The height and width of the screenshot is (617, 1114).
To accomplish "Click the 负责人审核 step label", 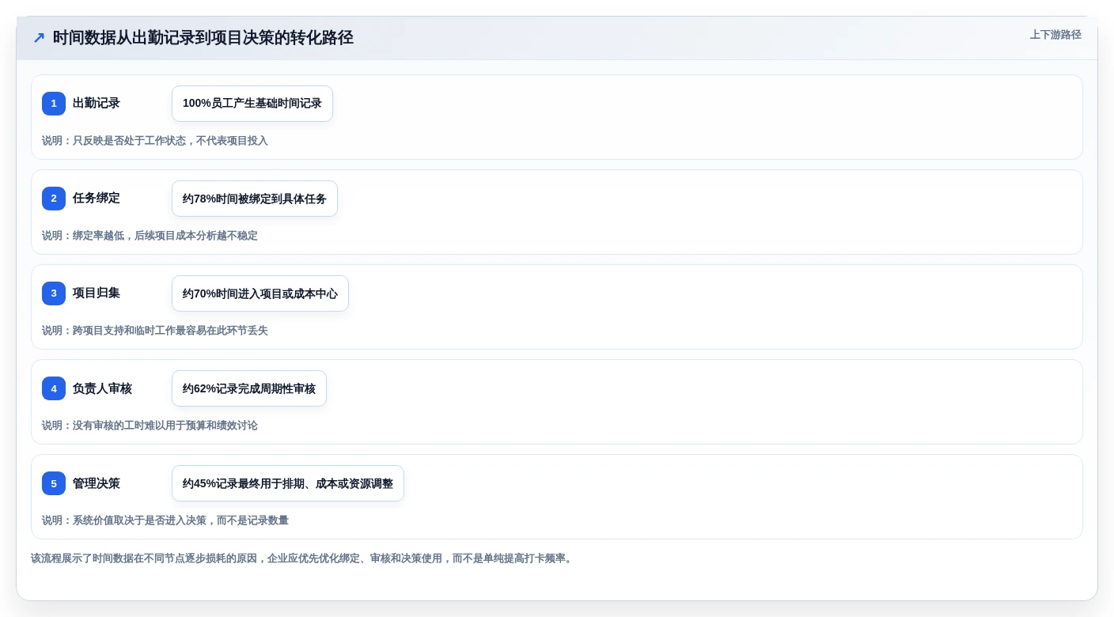I will point(102,388).
